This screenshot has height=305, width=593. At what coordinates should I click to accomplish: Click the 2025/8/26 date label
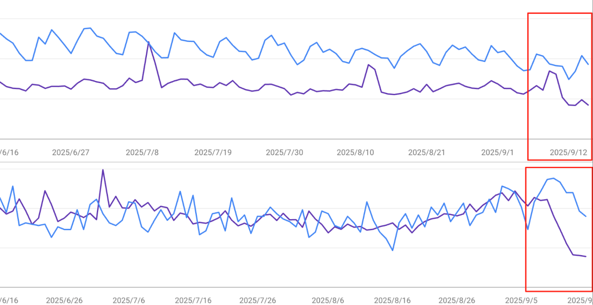456,300
